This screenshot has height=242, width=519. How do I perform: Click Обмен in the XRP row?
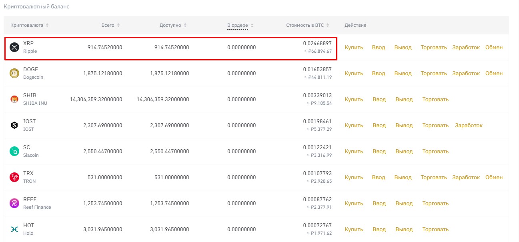coord(494,47)
